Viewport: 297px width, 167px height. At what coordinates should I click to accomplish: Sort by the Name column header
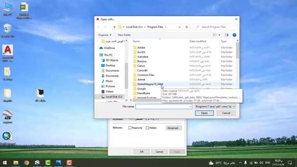click(x=136, y=41)
